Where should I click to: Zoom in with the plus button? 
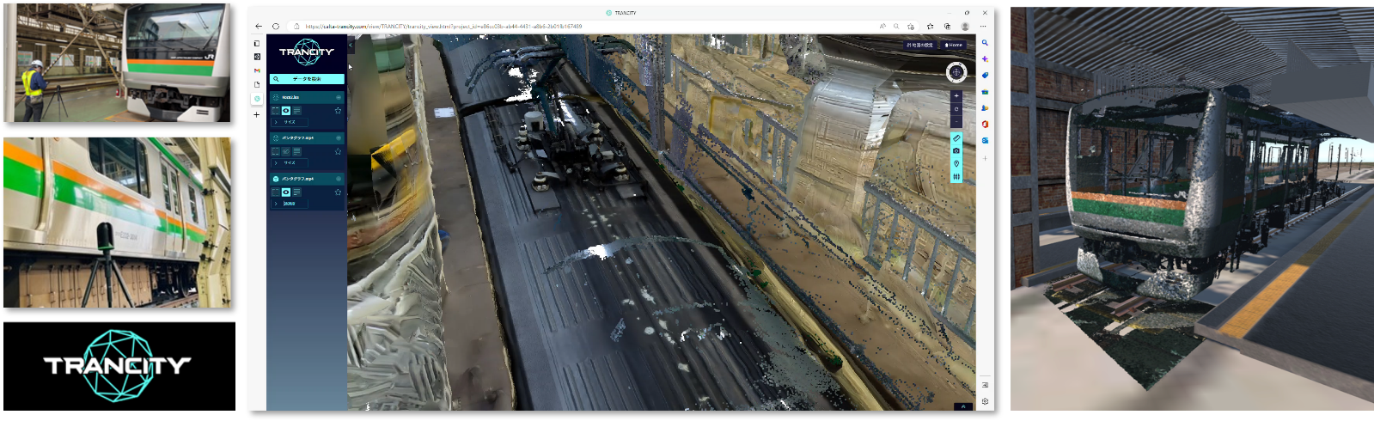956,95
